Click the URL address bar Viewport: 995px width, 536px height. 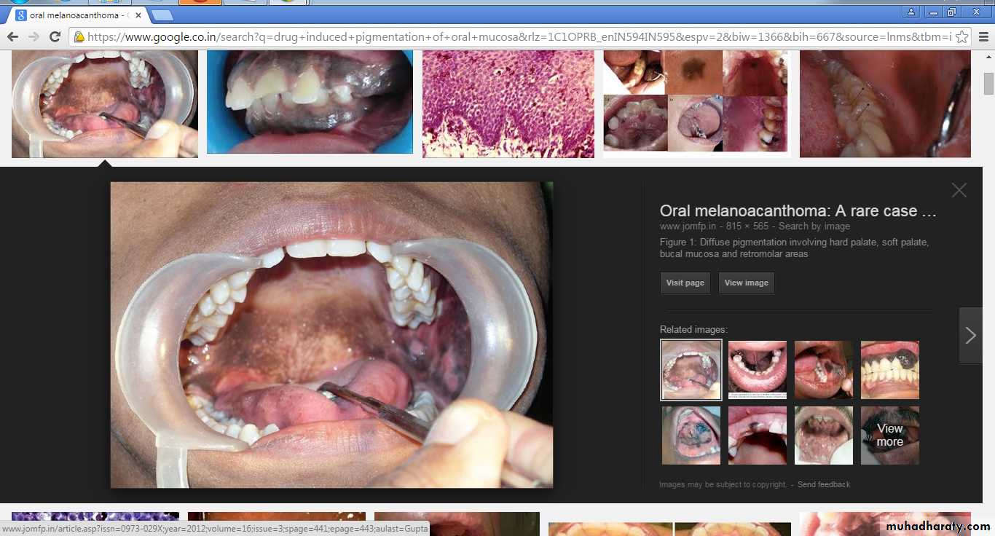pyautogui.click(x=510, y=37)
